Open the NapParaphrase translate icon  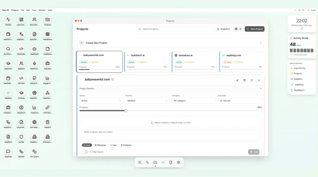coord(21,34)
